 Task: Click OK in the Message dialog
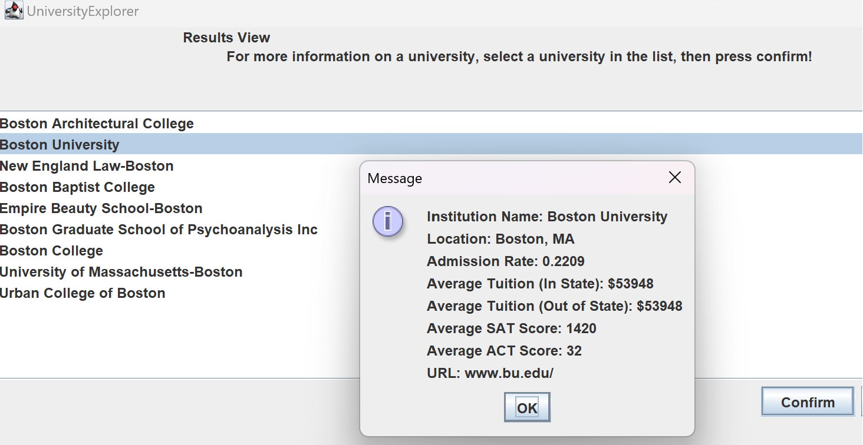[x=527, y=407]
